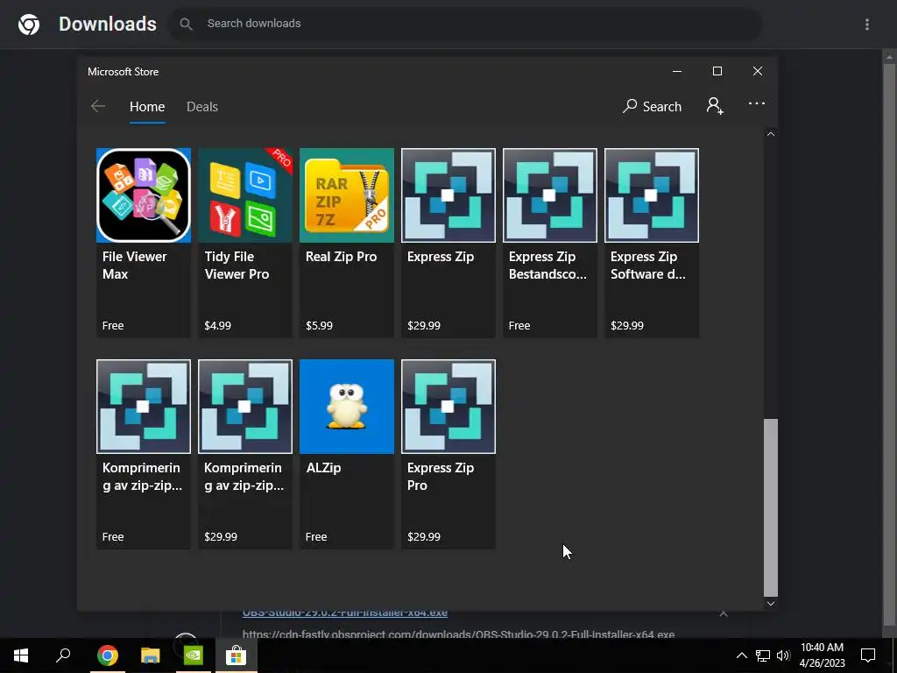Switch to the Home tab
The width and height of the screenshot is (897, 673).
pos(147,106)
